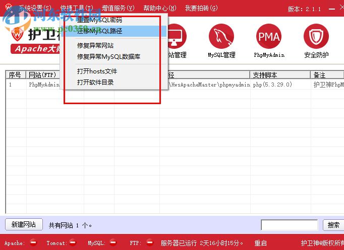Open the 帮助中心(H) menu

pyautogui.click(x=160, y=9)
